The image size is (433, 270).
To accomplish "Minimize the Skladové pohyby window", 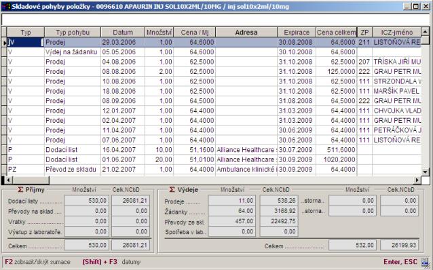I will (x=407, y=6).
